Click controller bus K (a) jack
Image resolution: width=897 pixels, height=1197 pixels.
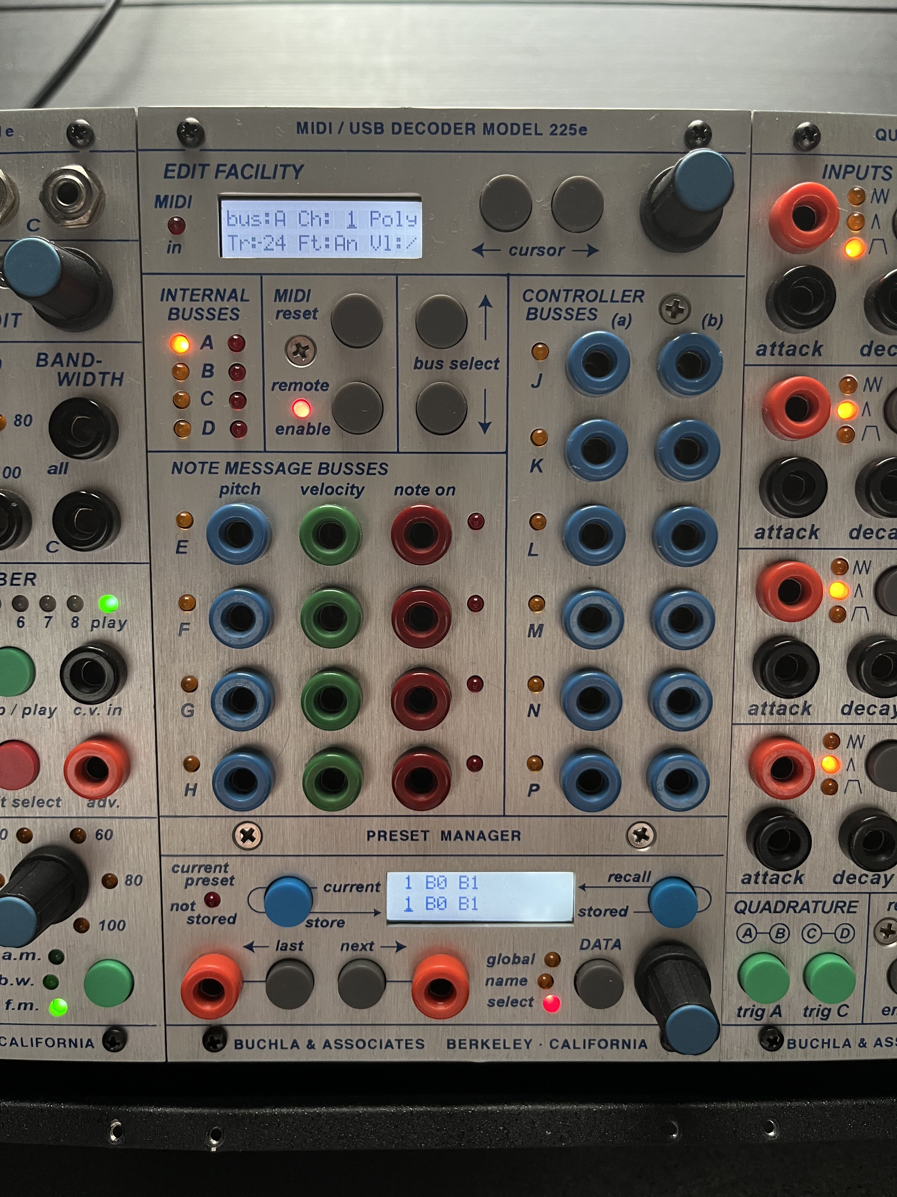pyautogui.click(x=597, y=450)
